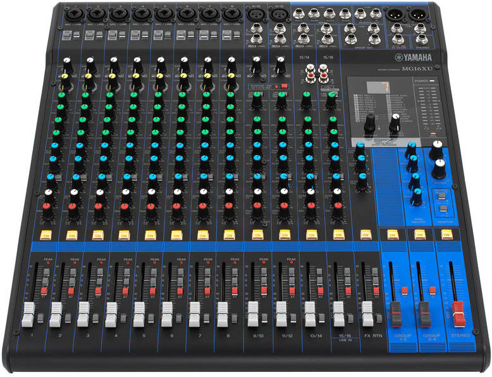Image resolution: width=492 pixels, height=377 pixels.
Task: Click the channel 8 MIC/LINE XLR input
Action: coord(230,14)
